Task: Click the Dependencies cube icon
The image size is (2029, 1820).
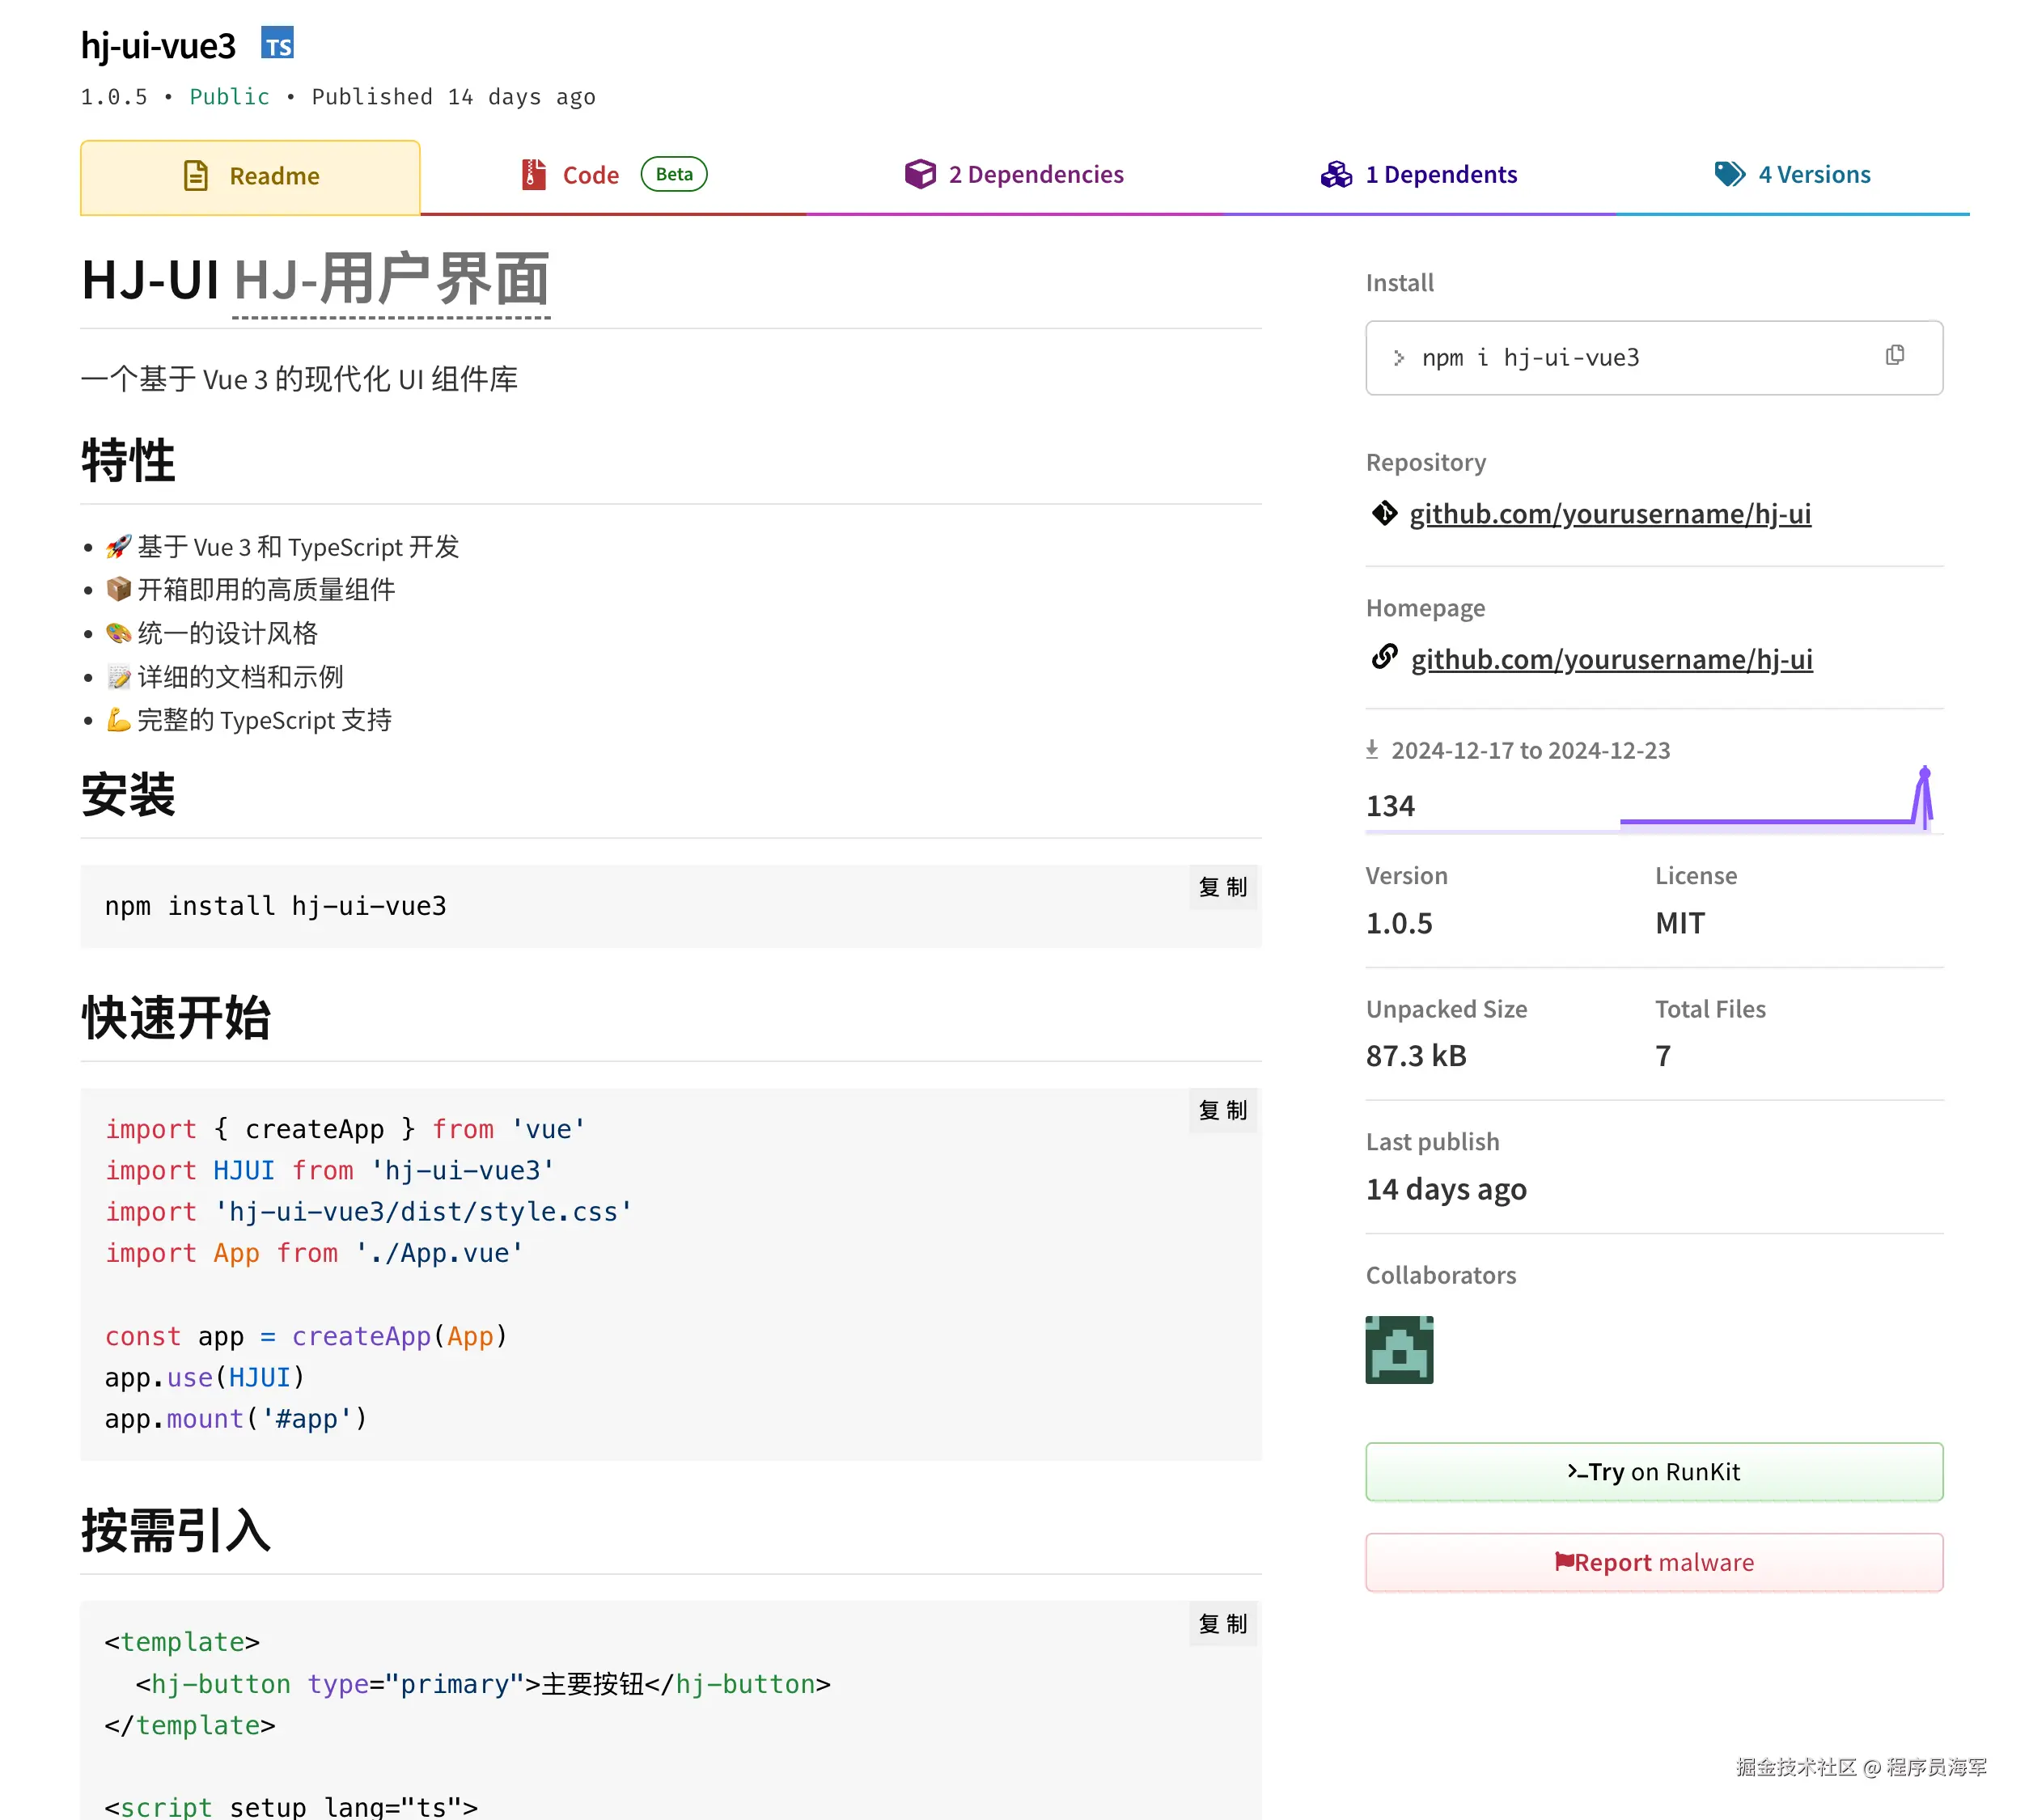Action: (x=919, y=174)
